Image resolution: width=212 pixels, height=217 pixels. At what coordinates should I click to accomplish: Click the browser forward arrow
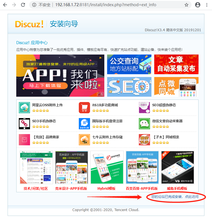click(14, 5)
